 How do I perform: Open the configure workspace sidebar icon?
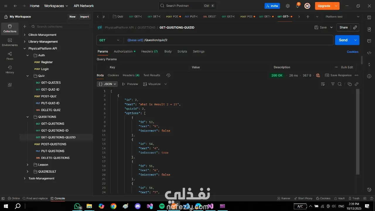click(x=10, y=85)
